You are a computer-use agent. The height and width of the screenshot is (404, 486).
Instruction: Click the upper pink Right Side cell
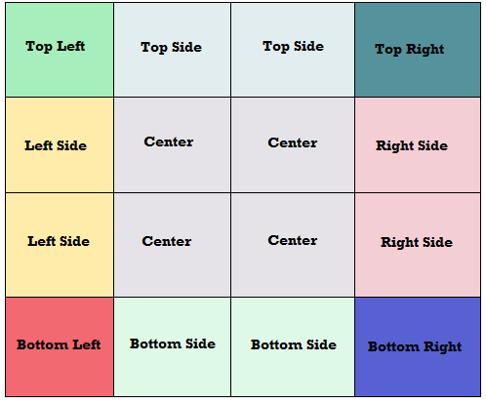tap(418, 145)
